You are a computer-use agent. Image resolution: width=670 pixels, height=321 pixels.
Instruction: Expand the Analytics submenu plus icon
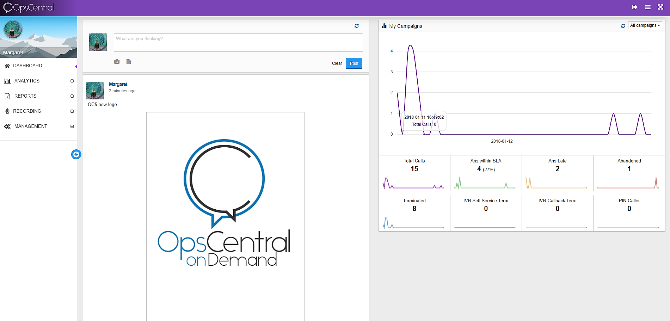pos(72,81)
